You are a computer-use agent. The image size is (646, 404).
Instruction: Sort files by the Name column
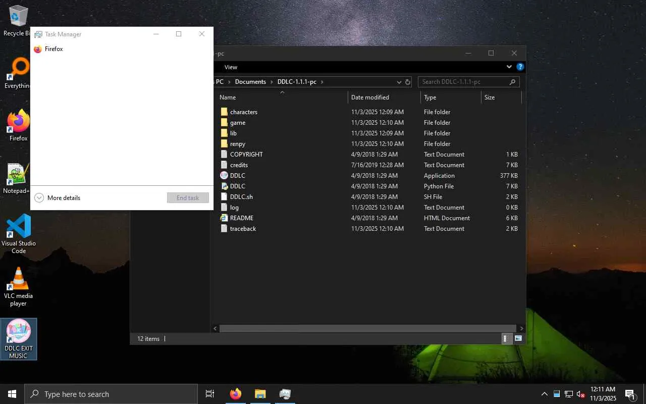click(x=282, y=97)
